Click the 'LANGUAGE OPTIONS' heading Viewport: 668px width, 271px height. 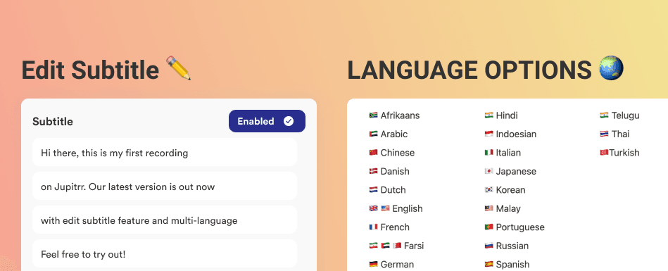tap(470, 70)
